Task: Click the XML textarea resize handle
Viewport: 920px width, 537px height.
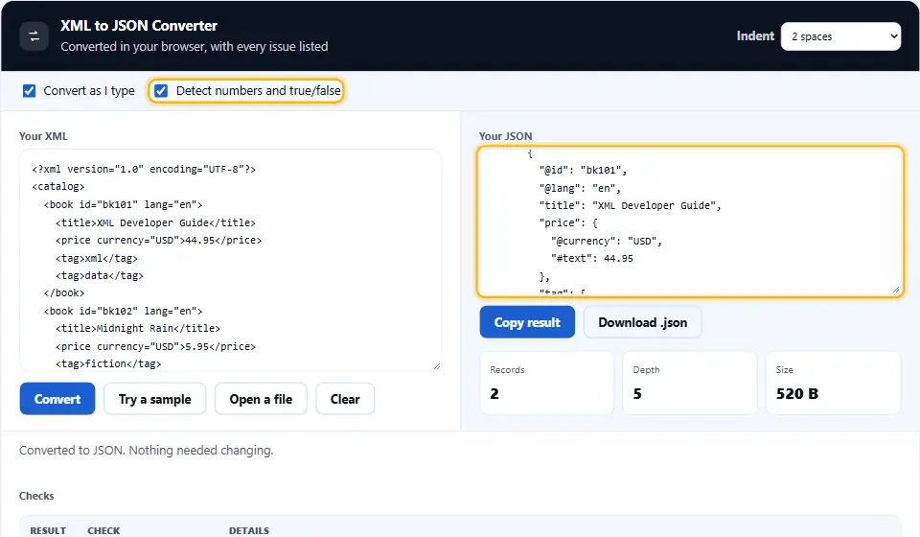Action: click(437, 366)
